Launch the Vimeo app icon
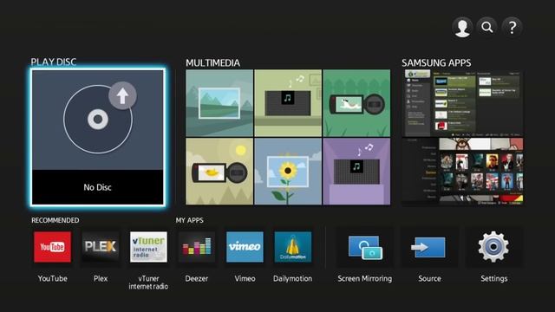 (x=245, y=247)
